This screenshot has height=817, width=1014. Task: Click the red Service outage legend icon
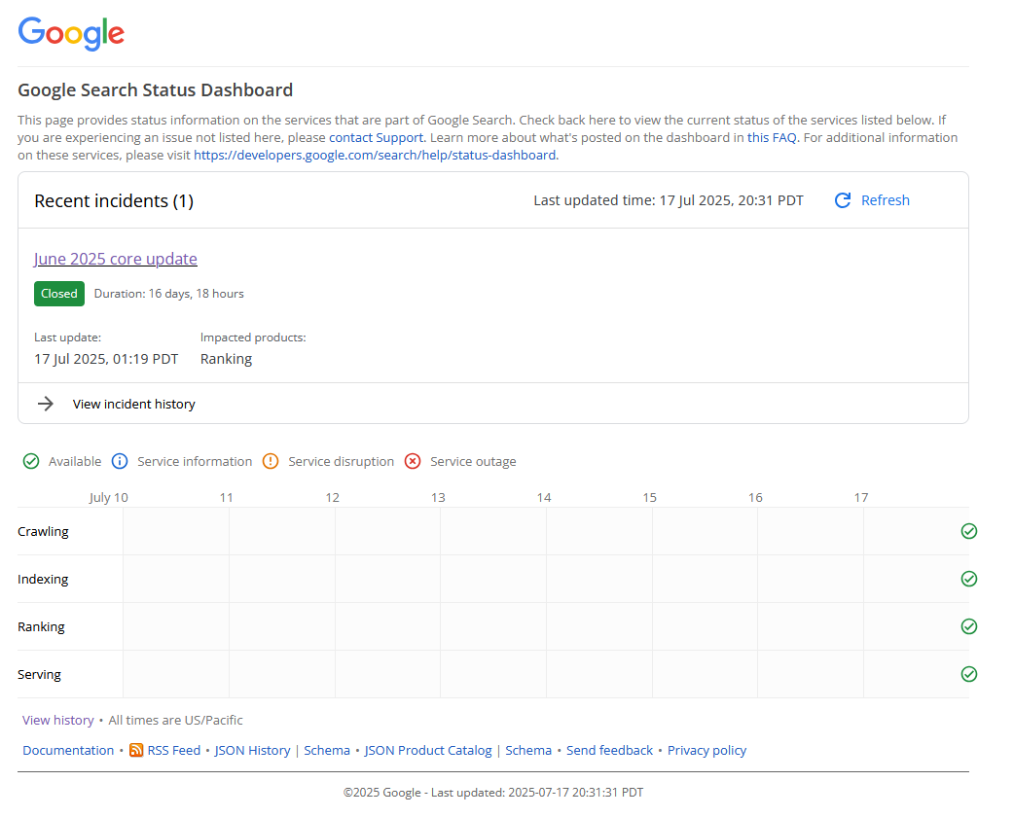pyautogui.click(x=413, y=461)
